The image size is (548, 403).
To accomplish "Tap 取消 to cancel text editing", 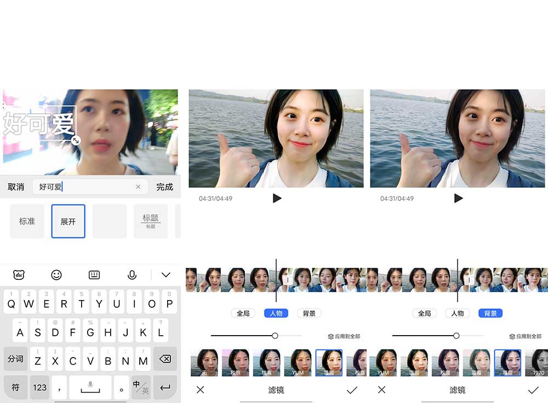I will coord(16,187).
